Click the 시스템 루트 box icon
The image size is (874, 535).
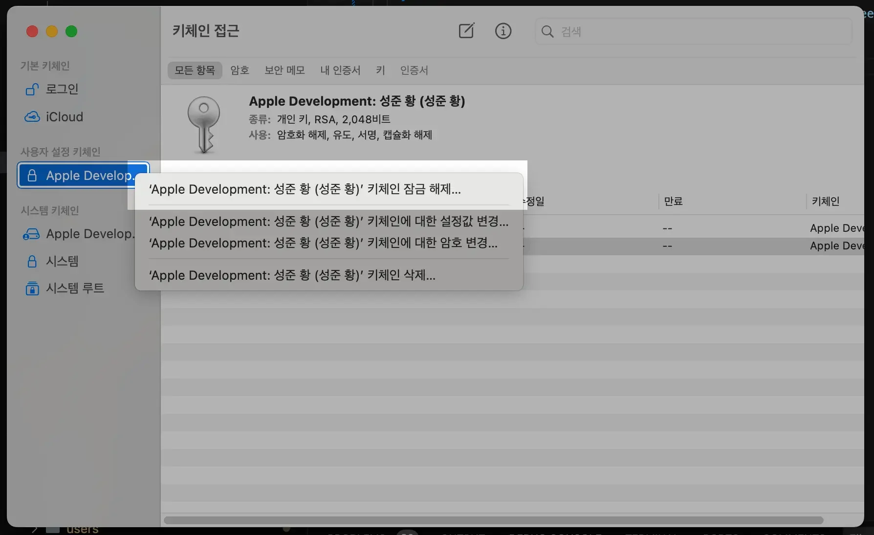pyautogui.click(x=32, y=288)
